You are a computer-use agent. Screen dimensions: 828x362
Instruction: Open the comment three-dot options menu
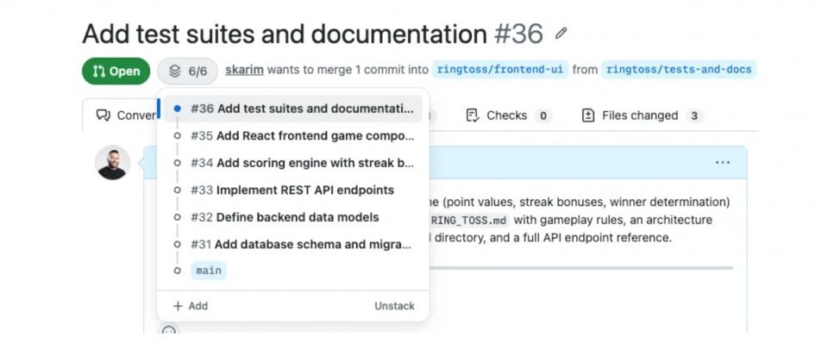click(x=722, y=162)
